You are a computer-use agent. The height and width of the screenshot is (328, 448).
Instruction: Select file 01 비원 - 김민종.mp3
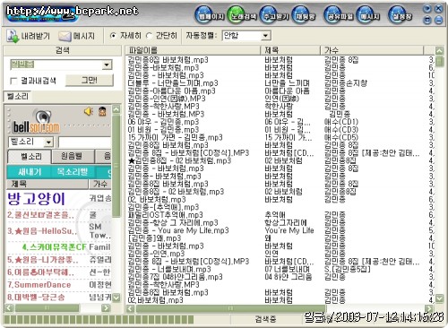pos(163,130)
